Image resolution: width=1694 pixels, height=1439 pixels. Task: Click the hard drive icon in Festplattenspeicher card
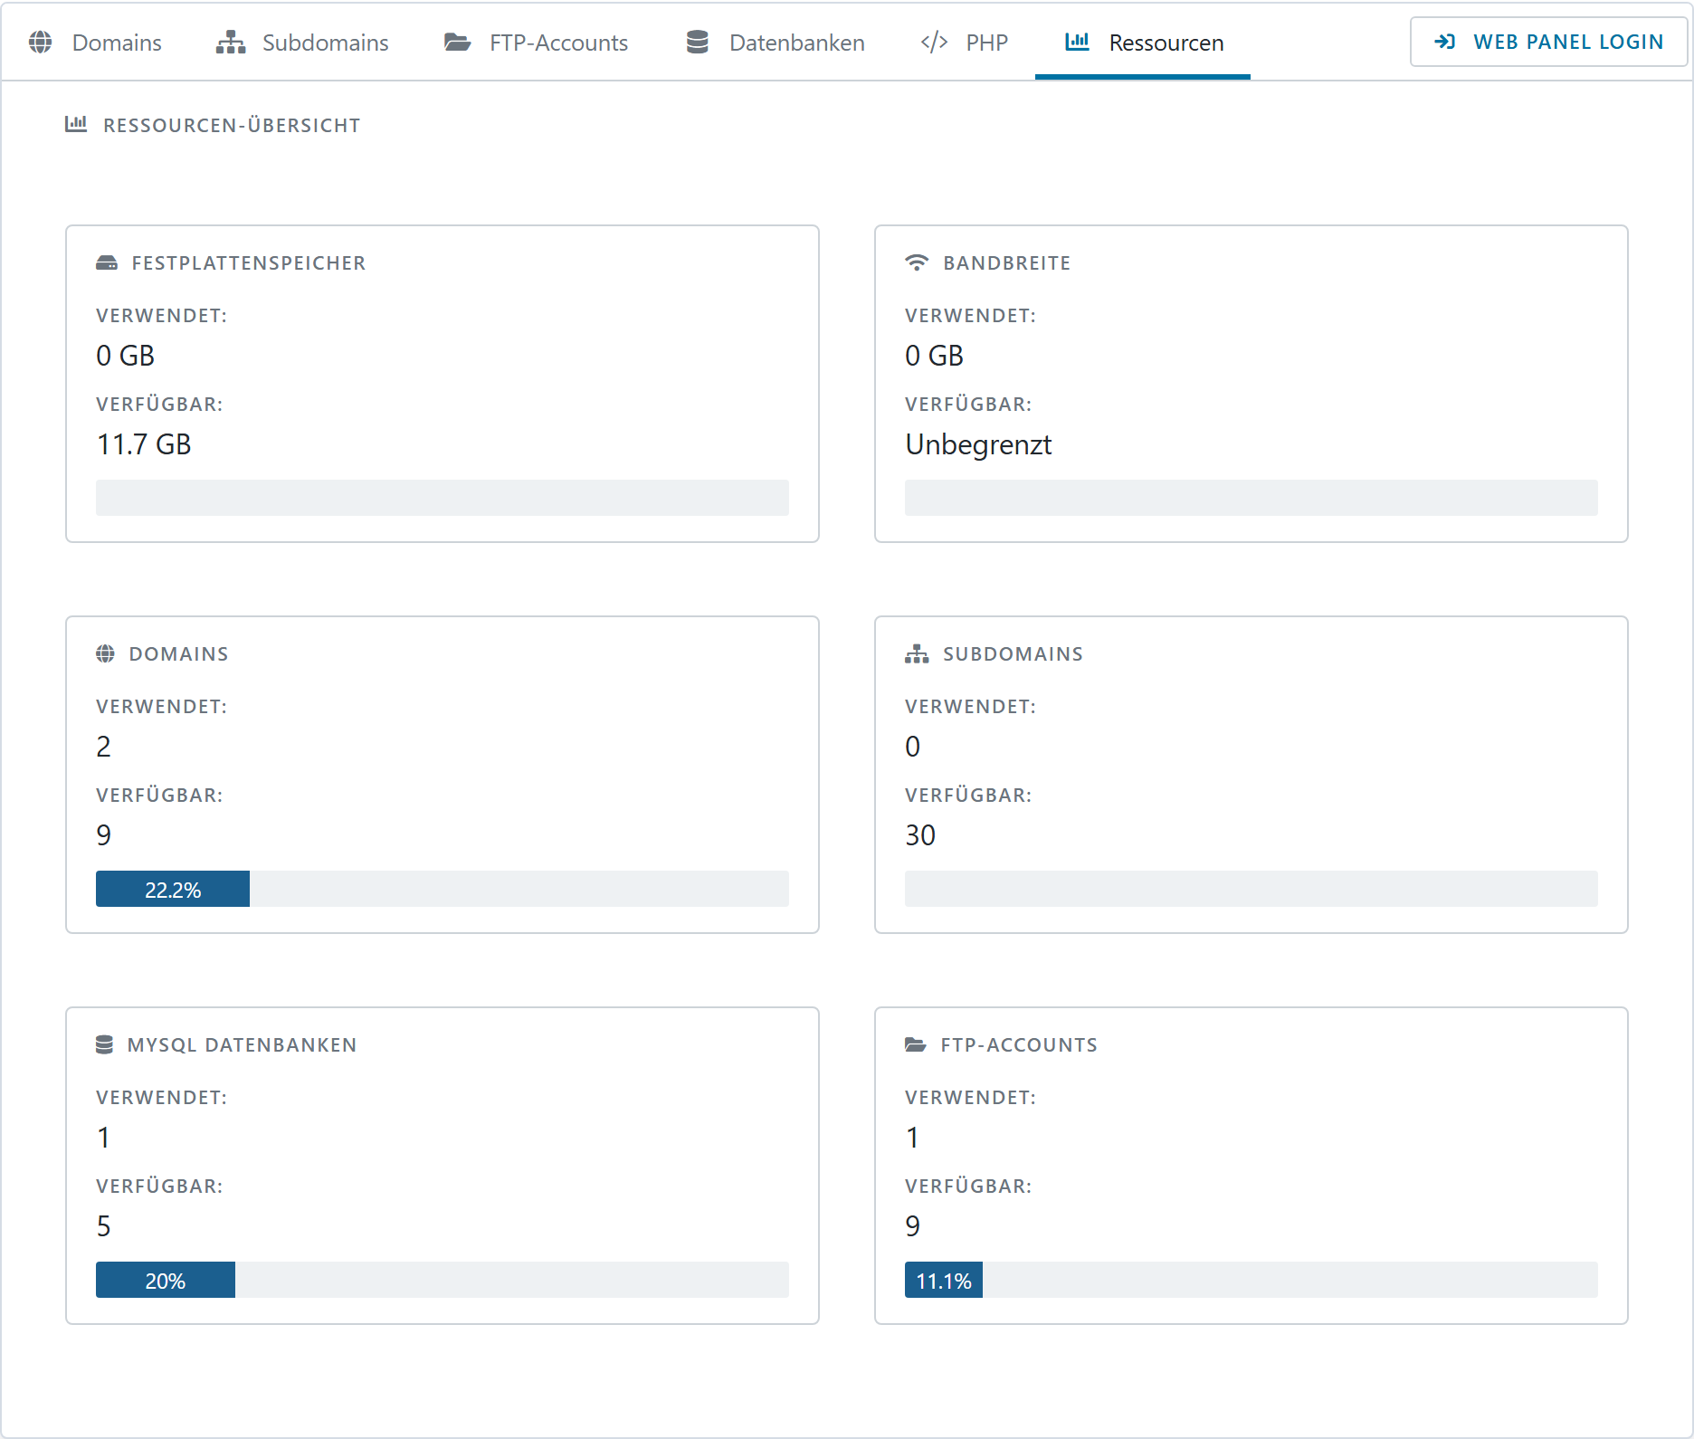coord(107,263)
